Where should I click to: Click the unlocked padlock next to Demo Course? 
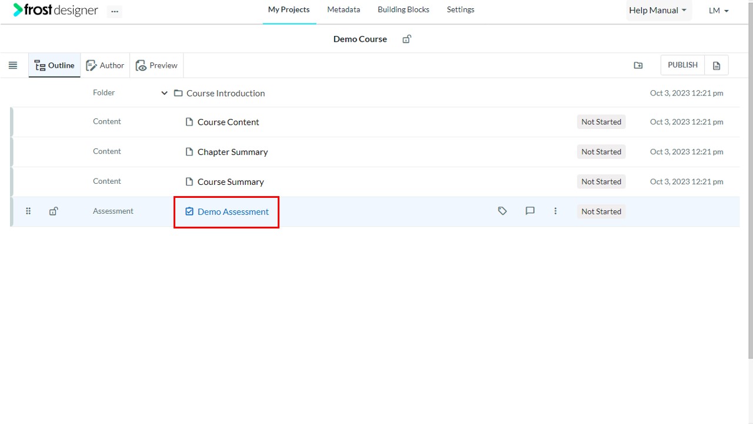click(x=407, y=39)
